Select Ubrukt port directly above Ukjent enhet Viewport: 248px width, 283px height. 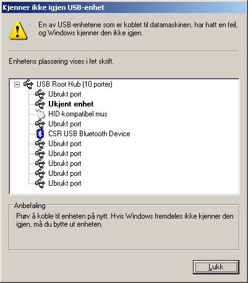click(x=65, y=94)
